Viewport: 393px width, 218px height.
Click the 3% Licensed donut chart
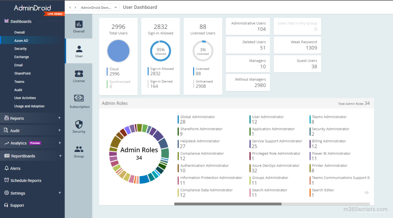203,51
